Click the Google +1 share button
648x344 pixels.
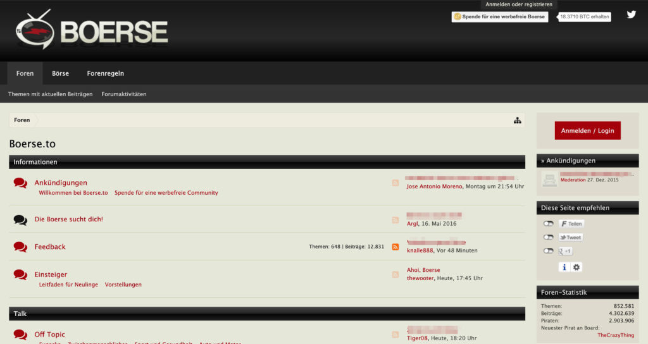pyautogui.click(x=565, y=251)
